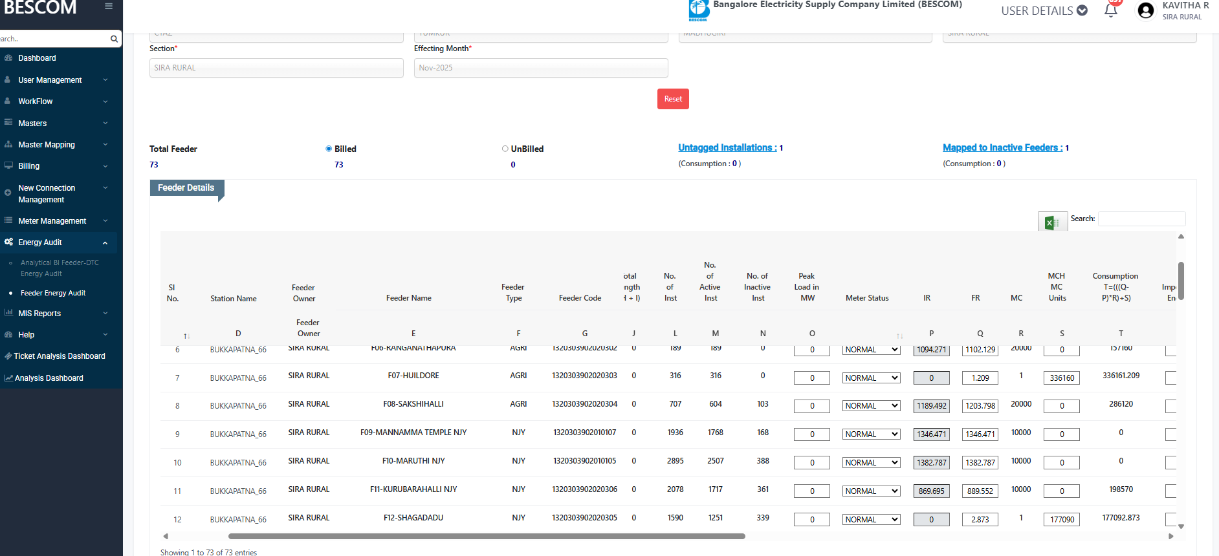Image resolution: width=1219 pixels, height=556 pixels.
Task: Sort table by Sl No. column arrows
Action: 186,336
